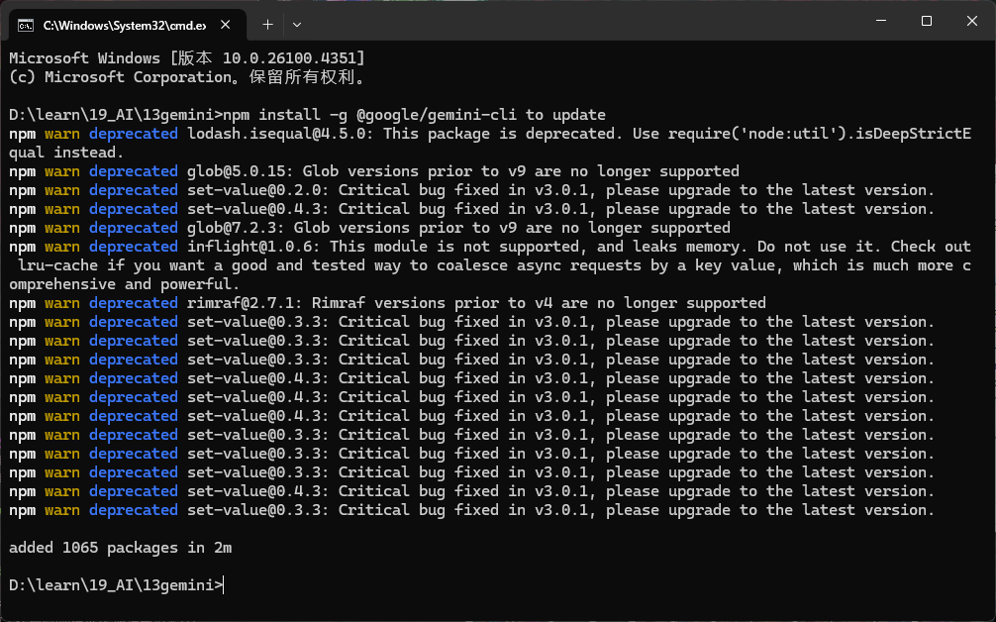Click the deprecated link on inflight@1.0.6 line
The width and height of the screenshot is (996, 622).
[133, 246]
